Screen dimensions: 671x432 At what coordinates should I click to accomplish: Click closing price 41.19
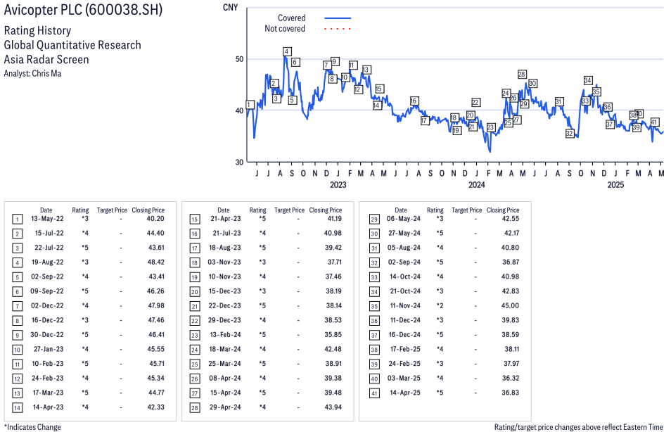coord(333,219)
